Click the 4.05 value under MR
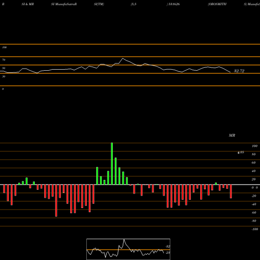The height and width of the screenshot is (260, 260). pyautogui.click(x=241, y=152)
